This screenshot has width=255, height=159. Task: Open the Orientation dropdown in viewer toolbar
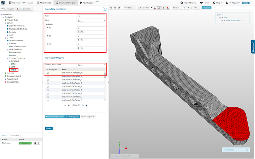click(x=129, y=8)
